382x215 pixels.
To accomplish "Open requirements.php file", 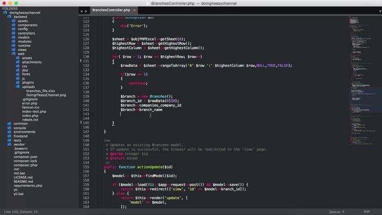I will pyautogui.click(x=28, y=186).
